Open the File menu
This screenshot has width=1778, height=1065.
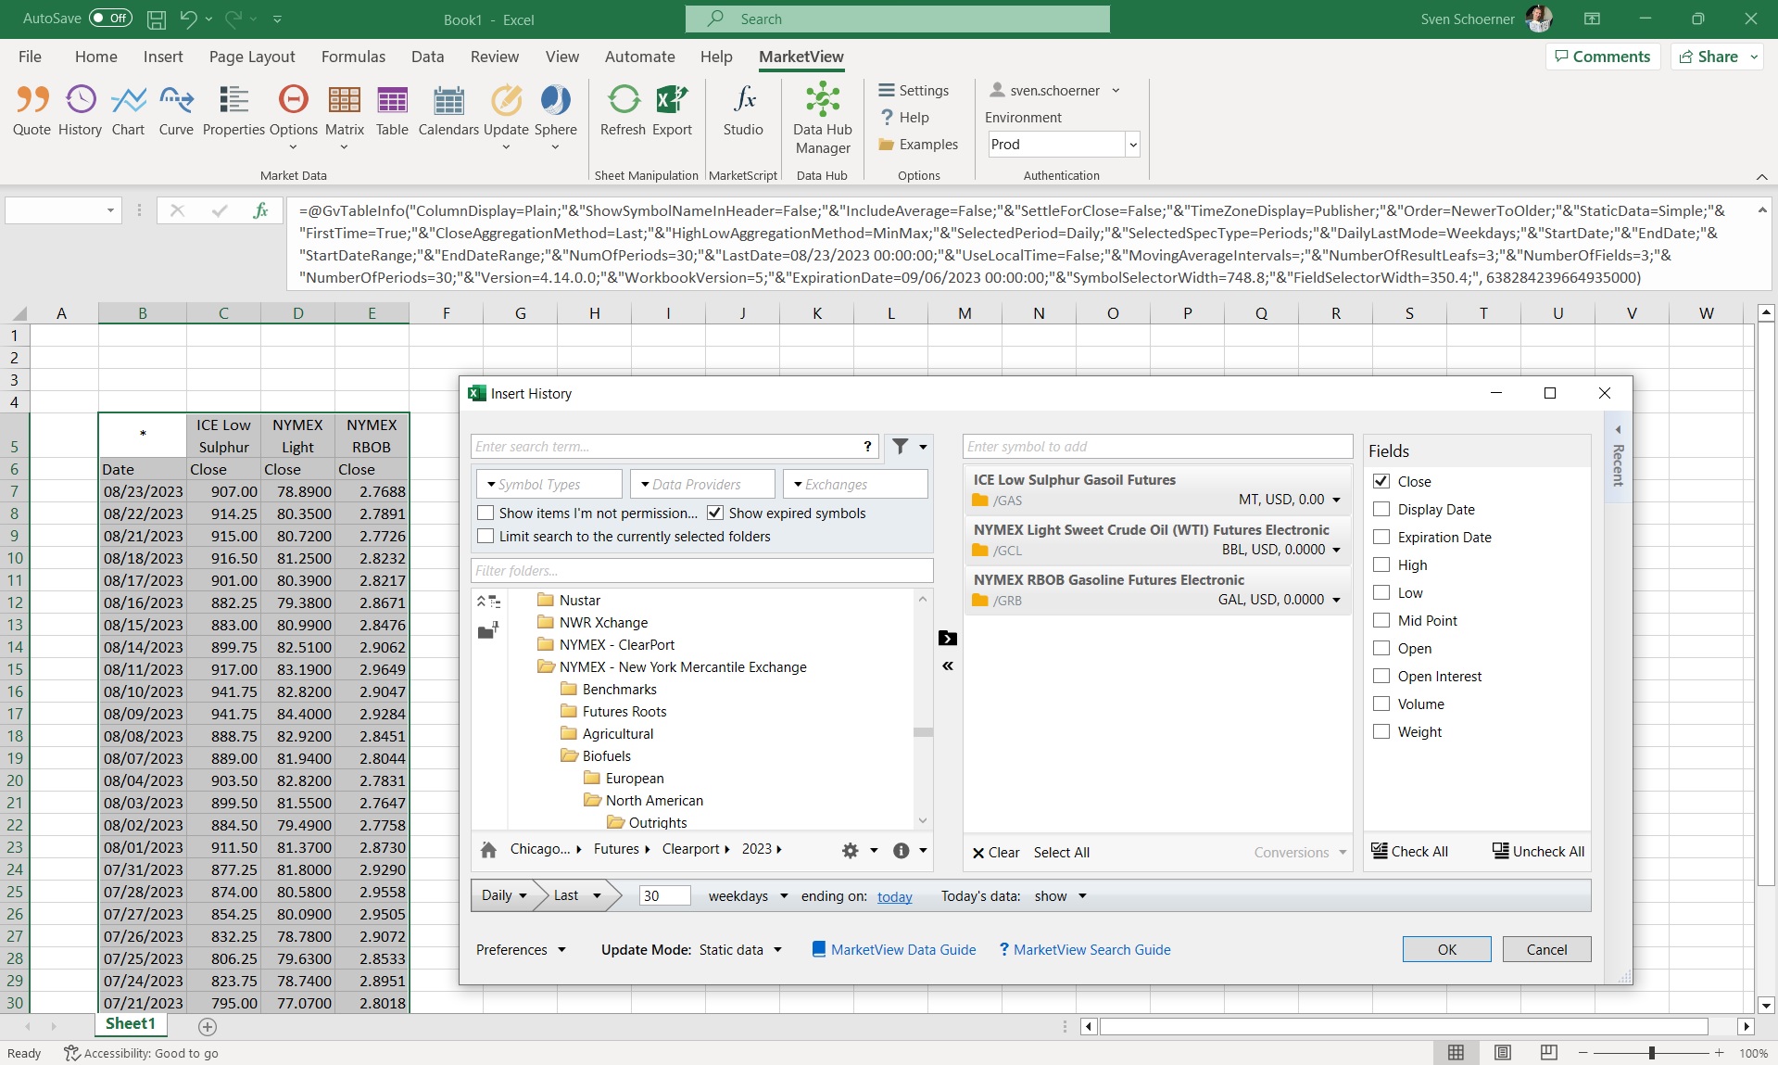tap(30, 57)
